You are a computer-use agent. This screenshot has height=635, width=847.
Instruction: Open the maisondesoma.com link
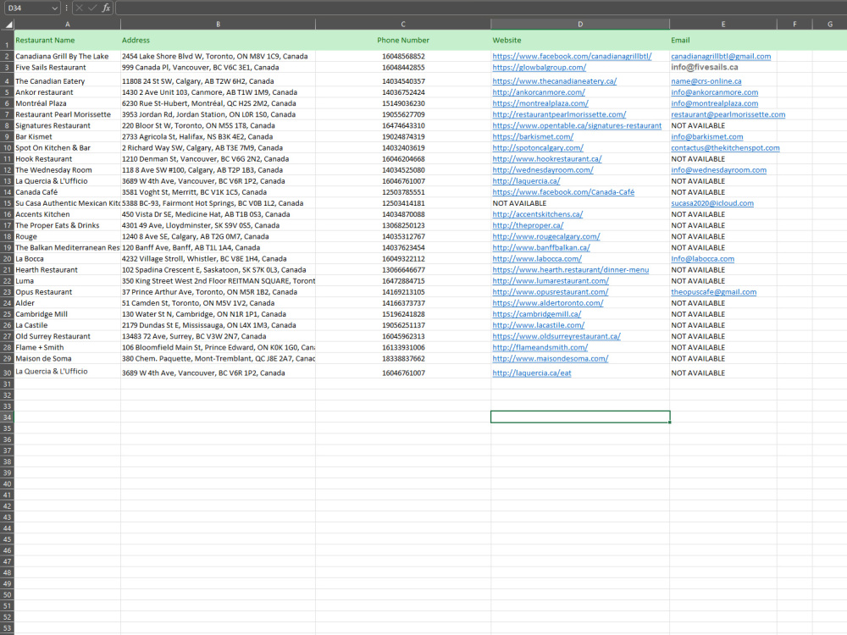tap(550, 358)
